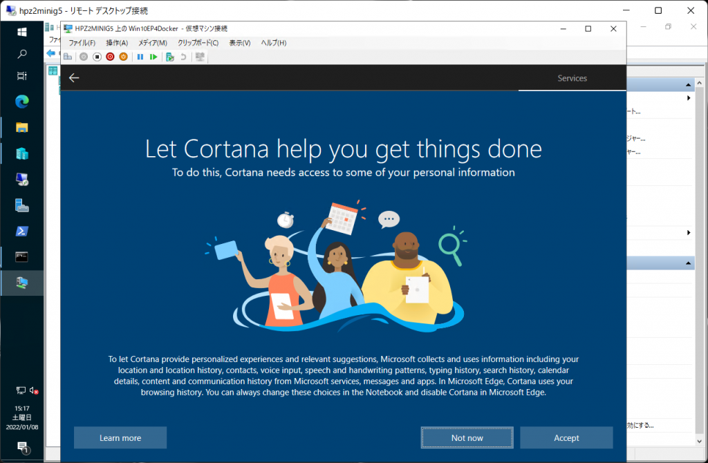
Task: Switch to the active VM connection taskbar icon
Action: (21, 283)
